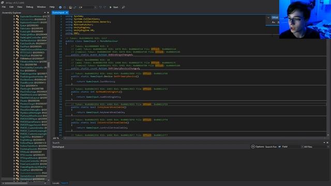The width and height of the screenshot is (331, 186).
Task: Open the View menu
Action: coord(20,7)
